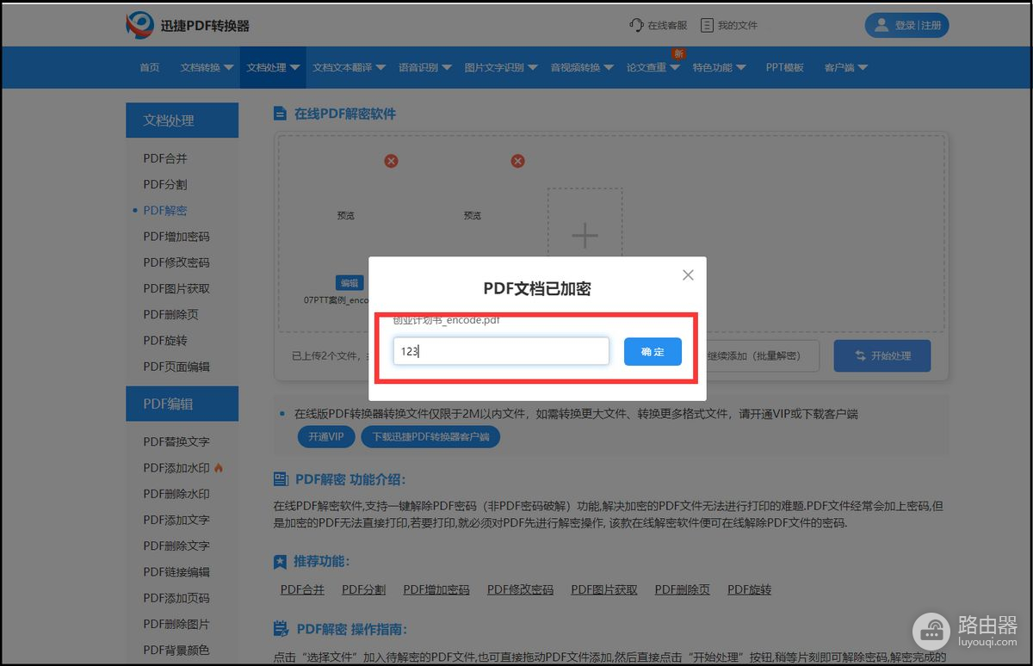Click the password input field
This screenshot has height=666, width=1033.
501,351
